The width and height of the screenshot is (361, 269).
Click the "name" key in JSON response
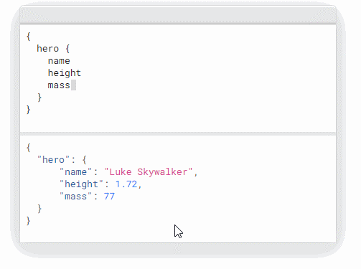point(75,171)
